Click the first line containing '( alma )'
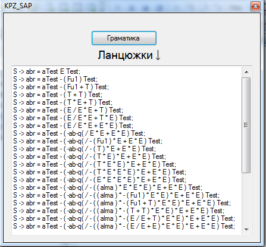 pos(108,187)
